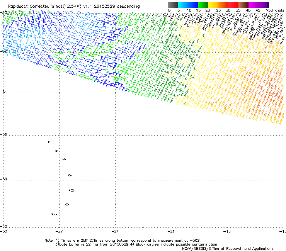The height and width of the screenshot is (251, 286).
Task: Click the blue 10-15 knots legend swatch
Action: [x=193, y=5]
